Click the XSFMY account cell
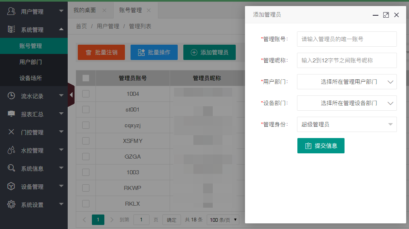 coord(133,141)
